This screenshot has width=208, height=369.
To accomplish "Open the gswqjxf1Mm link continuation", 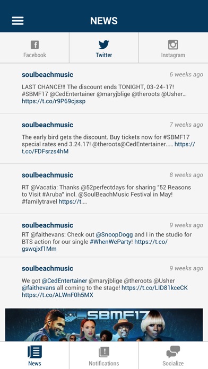I will click(39, 249).
